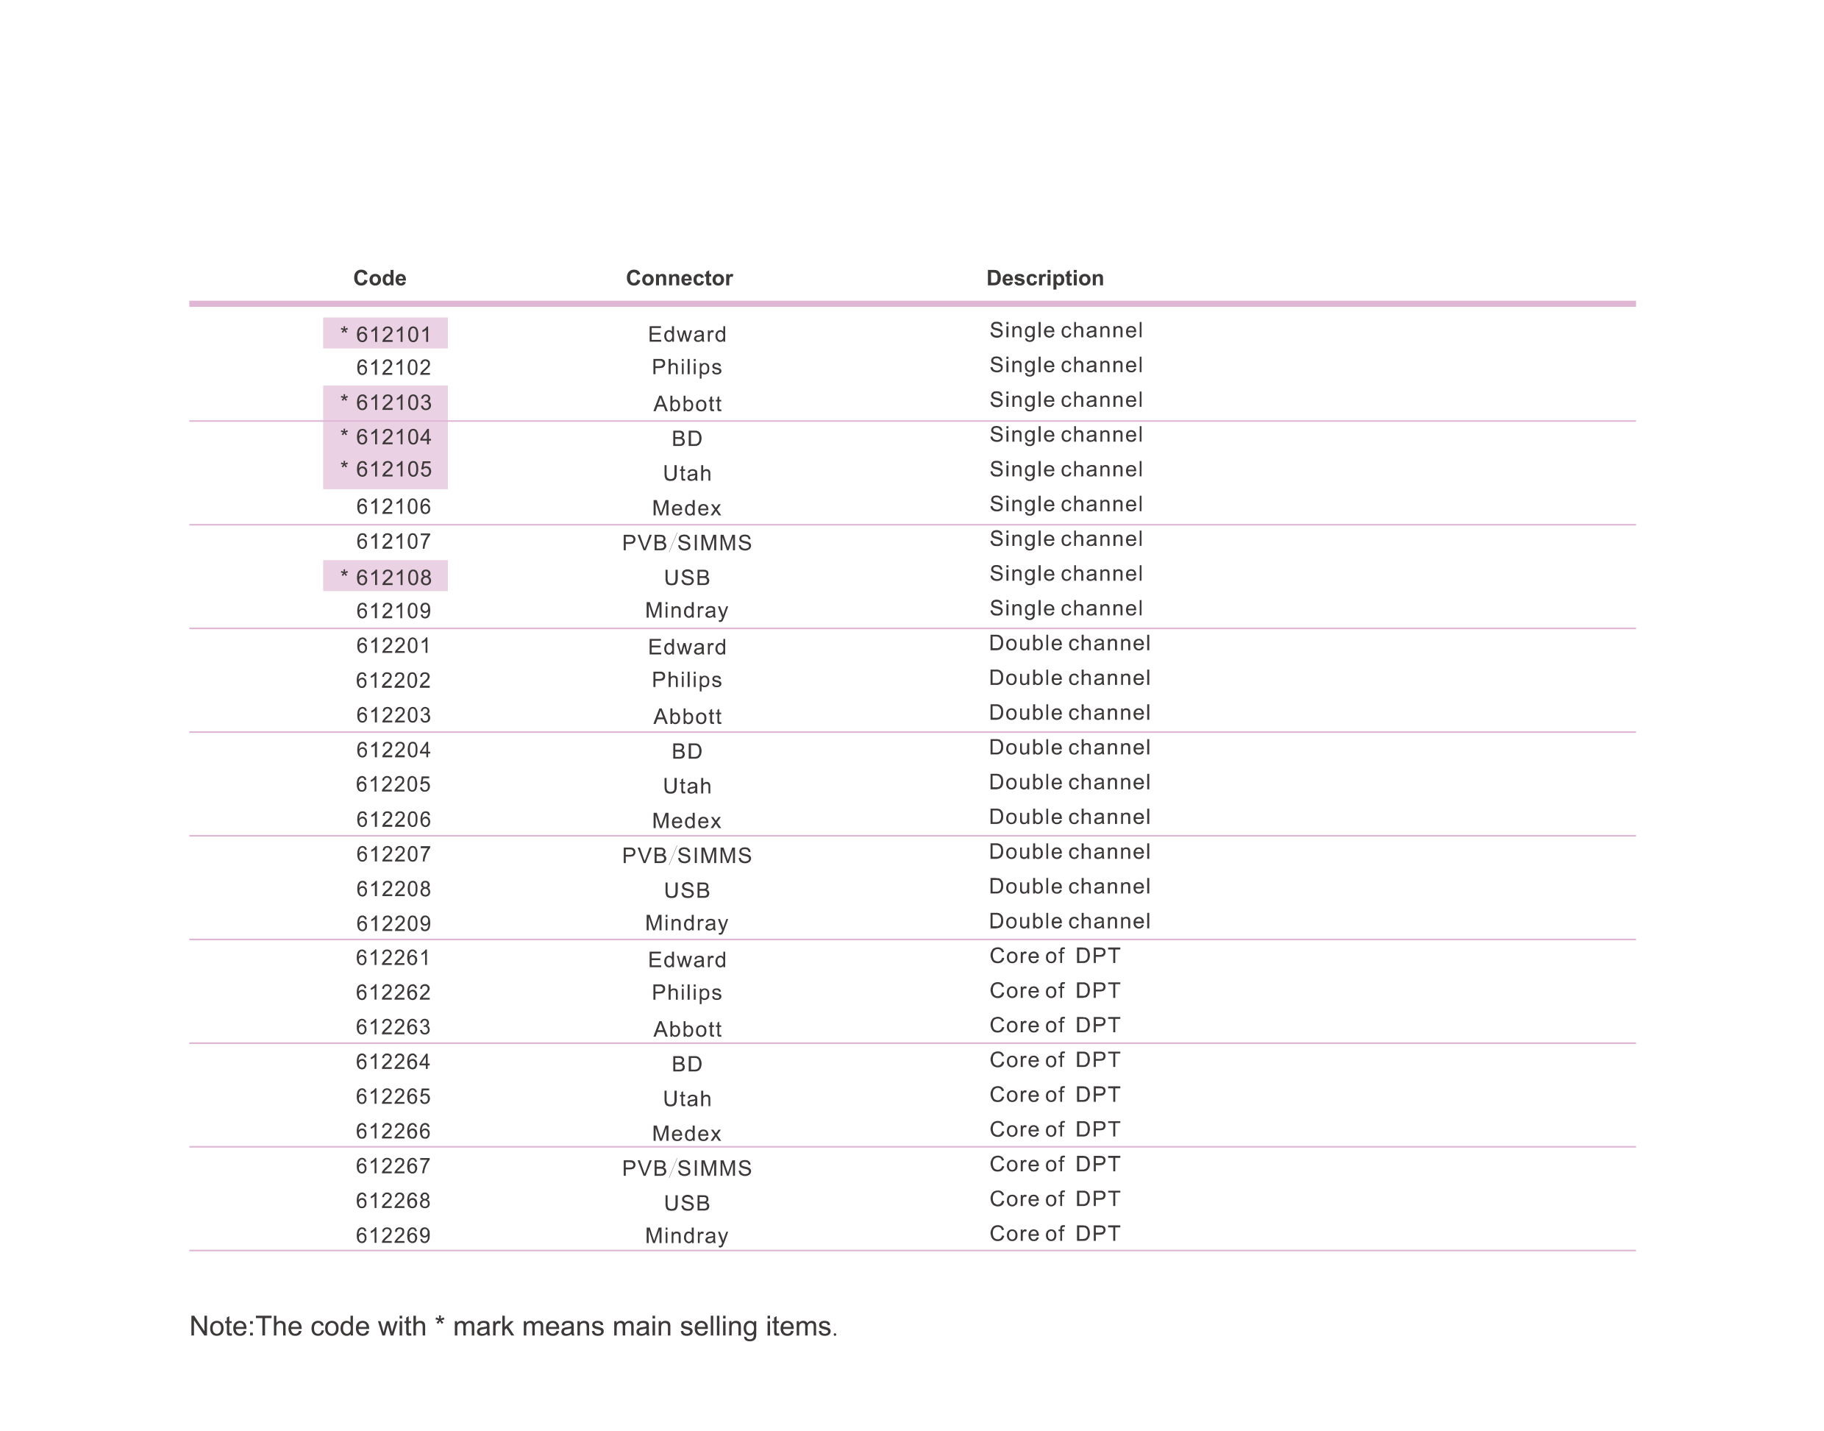Click PVB/SIMMS connector in row 612107

click(x=687, y=543)
